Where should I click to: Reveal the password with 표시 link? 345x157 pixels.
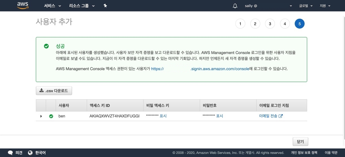220,116
